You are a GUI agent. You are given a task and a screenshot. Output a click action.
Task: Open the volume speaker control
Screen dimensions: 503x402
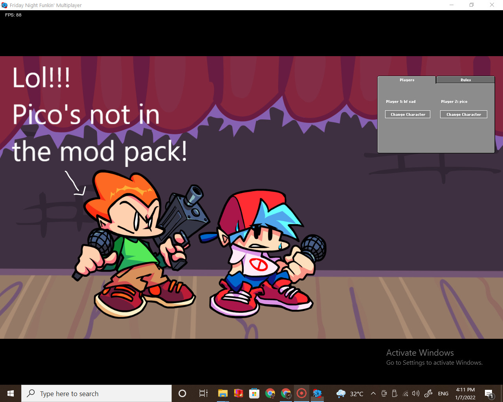tap(416, 393)
